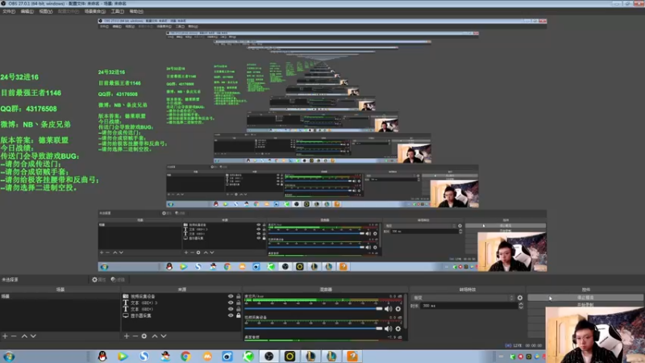Open QQ Game penguin icon in taskbar
The image size is (645, 363).
point(165,357)
